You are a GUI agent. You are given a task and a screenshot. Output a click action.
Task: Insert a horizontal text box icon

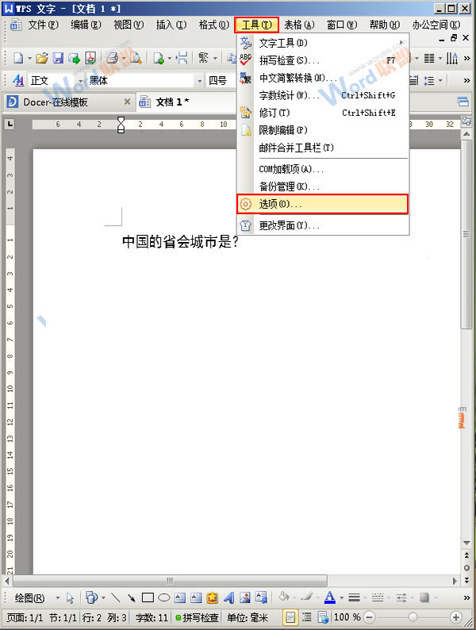pyautogui.click(x=180, y=597)
